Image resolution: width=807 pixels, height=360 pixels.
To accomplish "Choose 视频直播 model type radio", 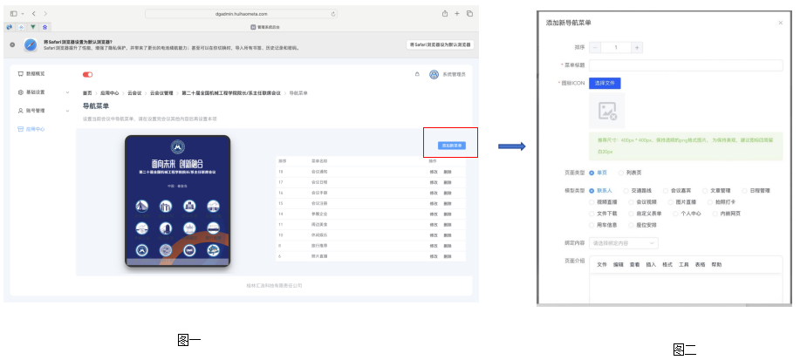I will [592, 202].
